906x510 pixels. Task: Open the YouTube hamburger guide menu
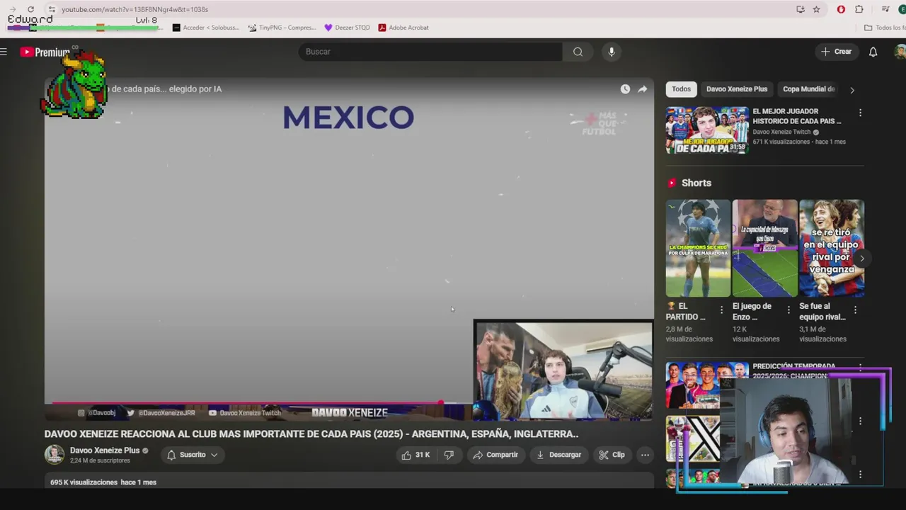click(x=4, y=52)
